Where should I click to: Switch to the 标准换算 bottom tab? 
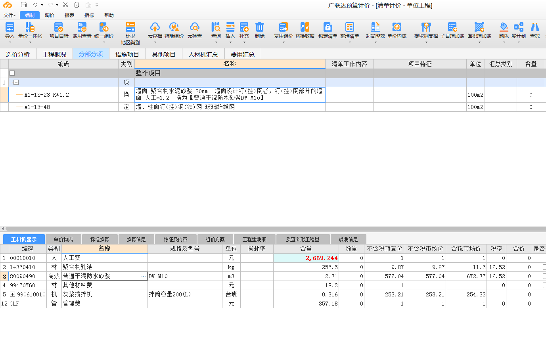point(100,239)
